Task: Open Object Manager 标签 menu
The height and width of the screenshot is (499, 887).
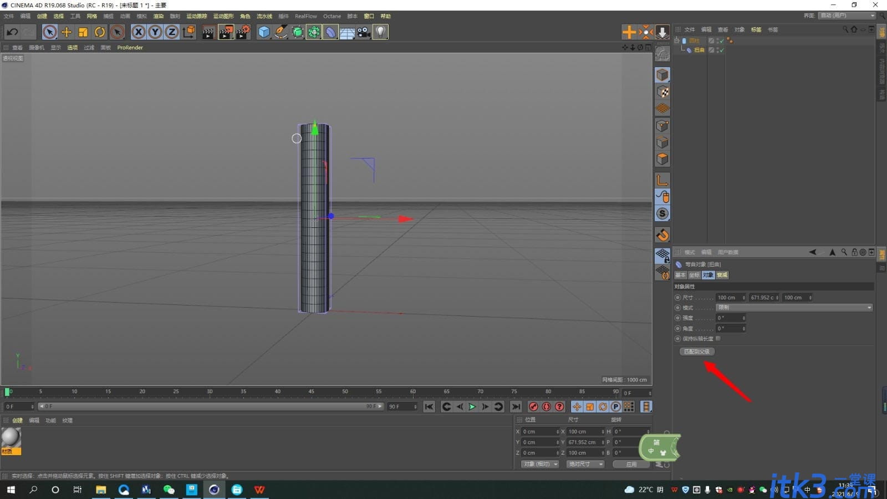Action: [756, 29]
